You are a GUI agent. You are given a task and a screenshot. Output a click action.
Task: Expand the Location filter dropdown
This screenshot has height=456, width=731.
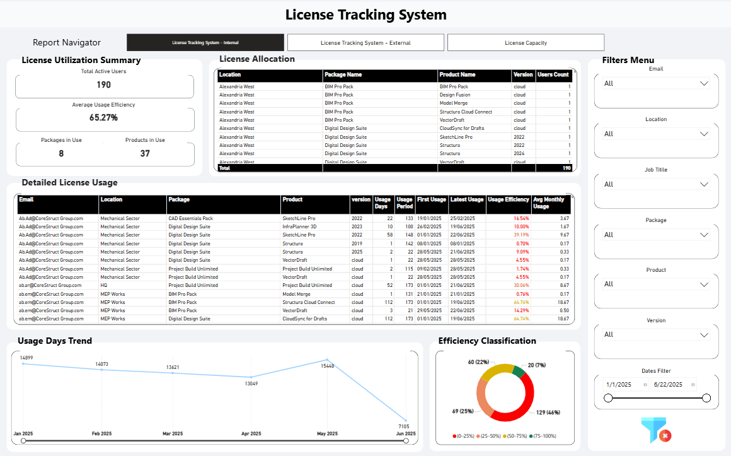[657, 134]
